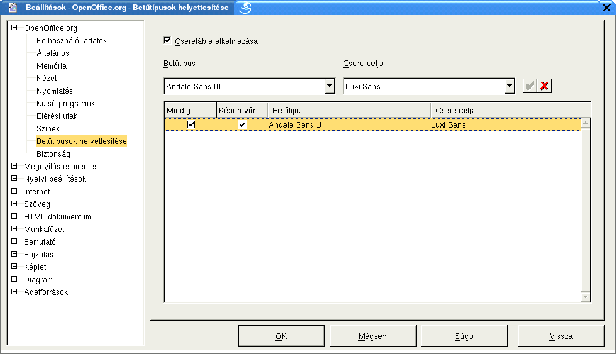Select Andale Sans UI cell in table row
616x354 pixels.
point(295,124)
